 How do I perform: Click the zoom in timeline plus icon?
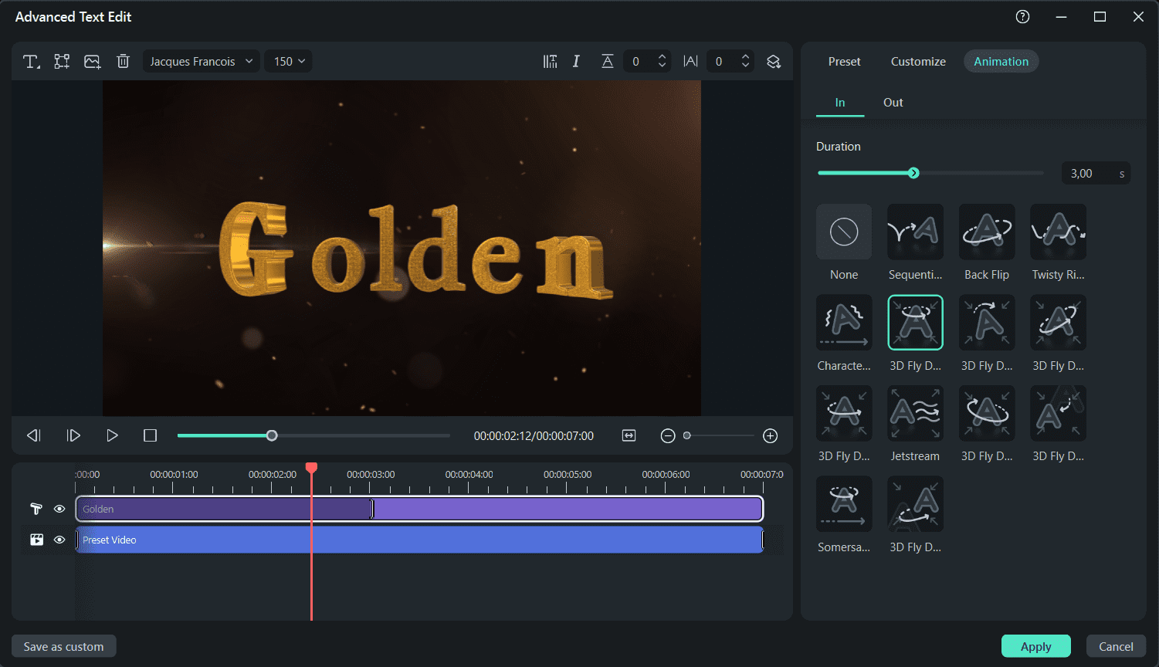770,436
